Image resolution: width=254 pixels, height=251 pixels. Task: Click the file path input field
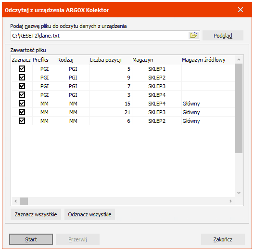100,36
